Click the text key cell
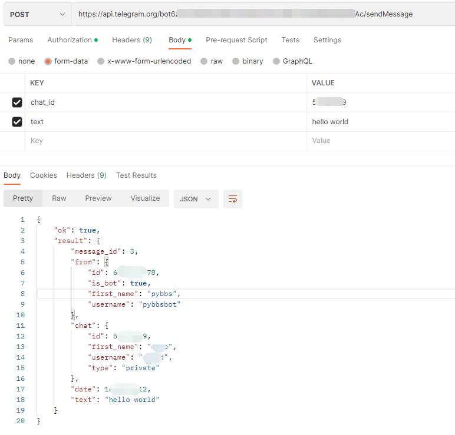455x435 pixels. 166,122
